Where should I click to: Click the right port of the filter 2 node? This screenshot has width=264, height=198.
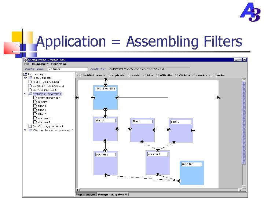tap(193, 130)
